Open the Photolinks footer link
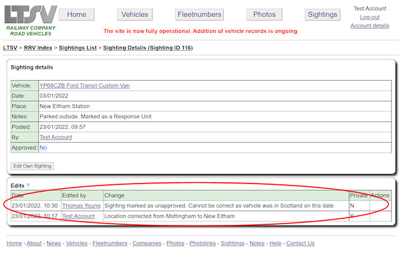401x267 pixels. pyautogui.click(x=203, y=244)
